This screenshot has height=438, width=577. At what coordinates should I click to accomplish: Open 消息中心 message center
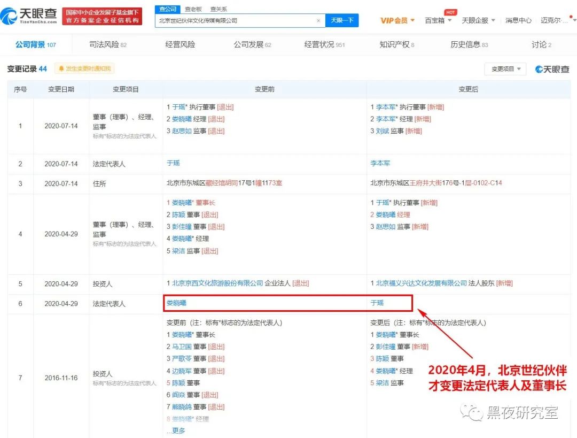click(x=518, y=20)
